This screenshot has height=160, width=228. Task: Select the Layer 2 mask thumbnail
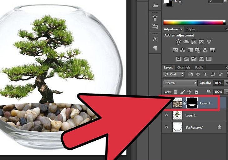[192, 102]
